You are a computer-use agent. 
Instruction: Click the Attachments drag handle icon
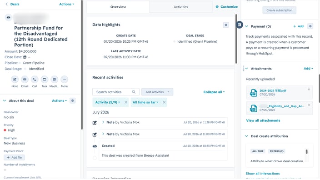243,69
